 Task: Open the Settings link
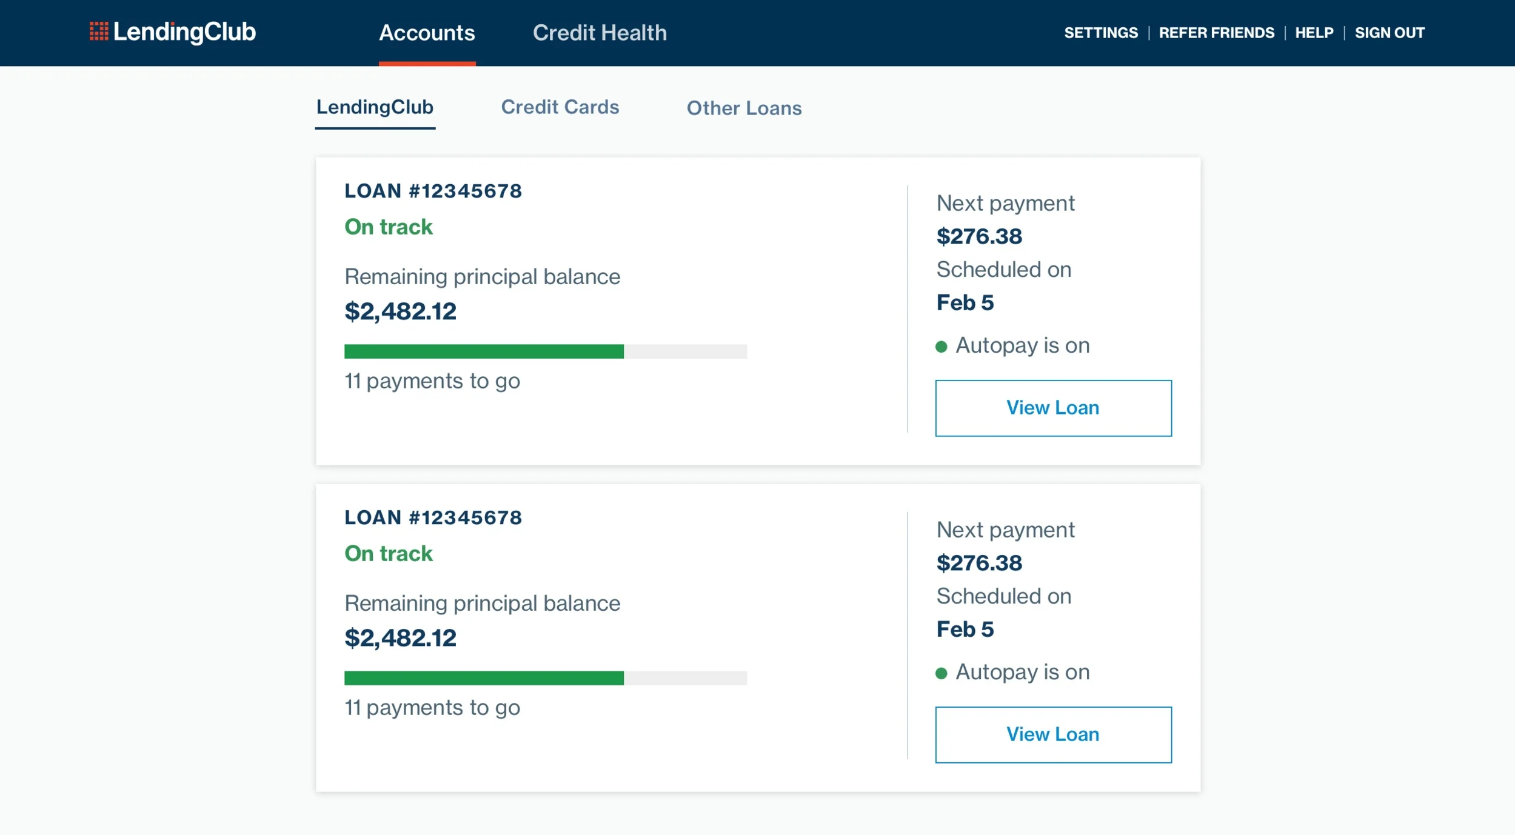pos(1100,33)
